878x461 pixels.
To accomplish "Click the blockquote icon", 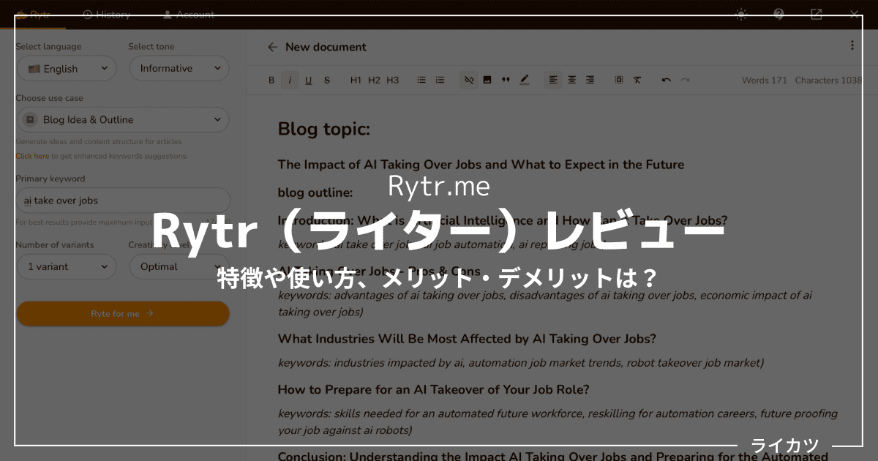I will [506, 80].
